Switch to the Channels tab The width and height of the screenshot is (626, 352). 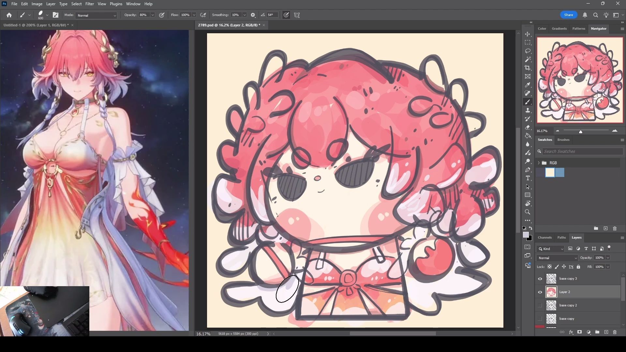click(544, 238)
